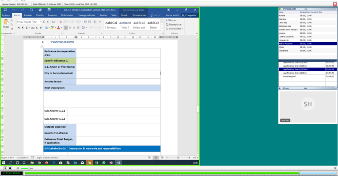Image resolution: width=338 pixels, height=176 pixels.
Task: Toggle italic formatting (K)
Action: (23, 28)
